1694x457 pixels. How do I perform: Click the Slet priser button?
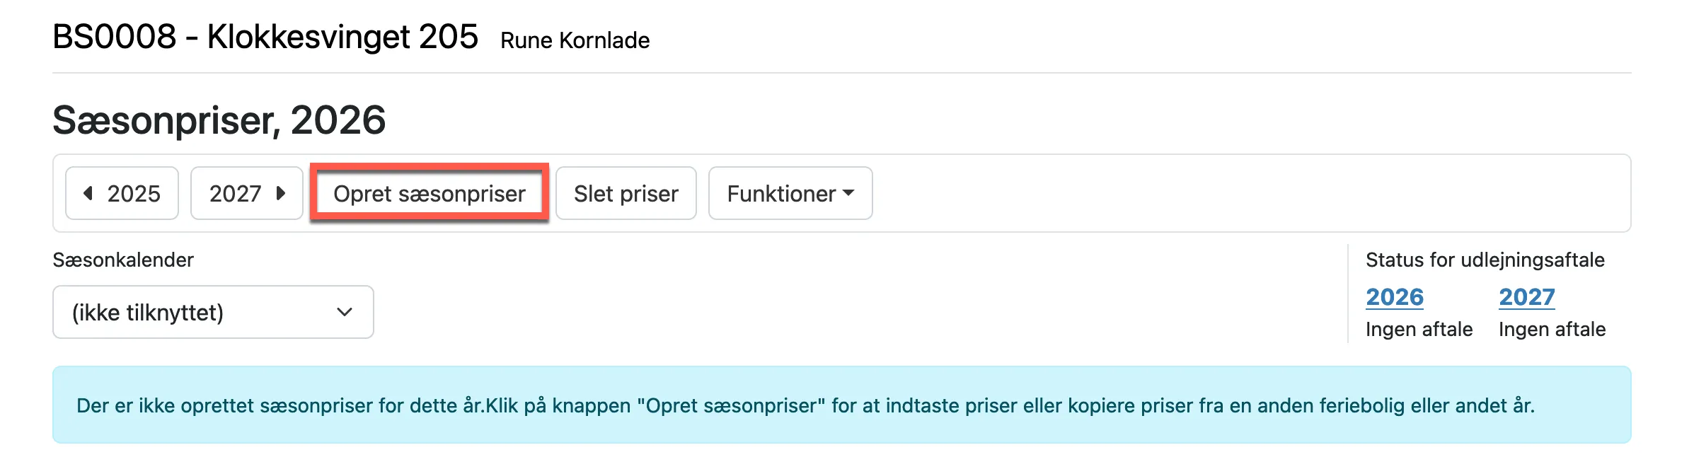[x=626, y=193]
